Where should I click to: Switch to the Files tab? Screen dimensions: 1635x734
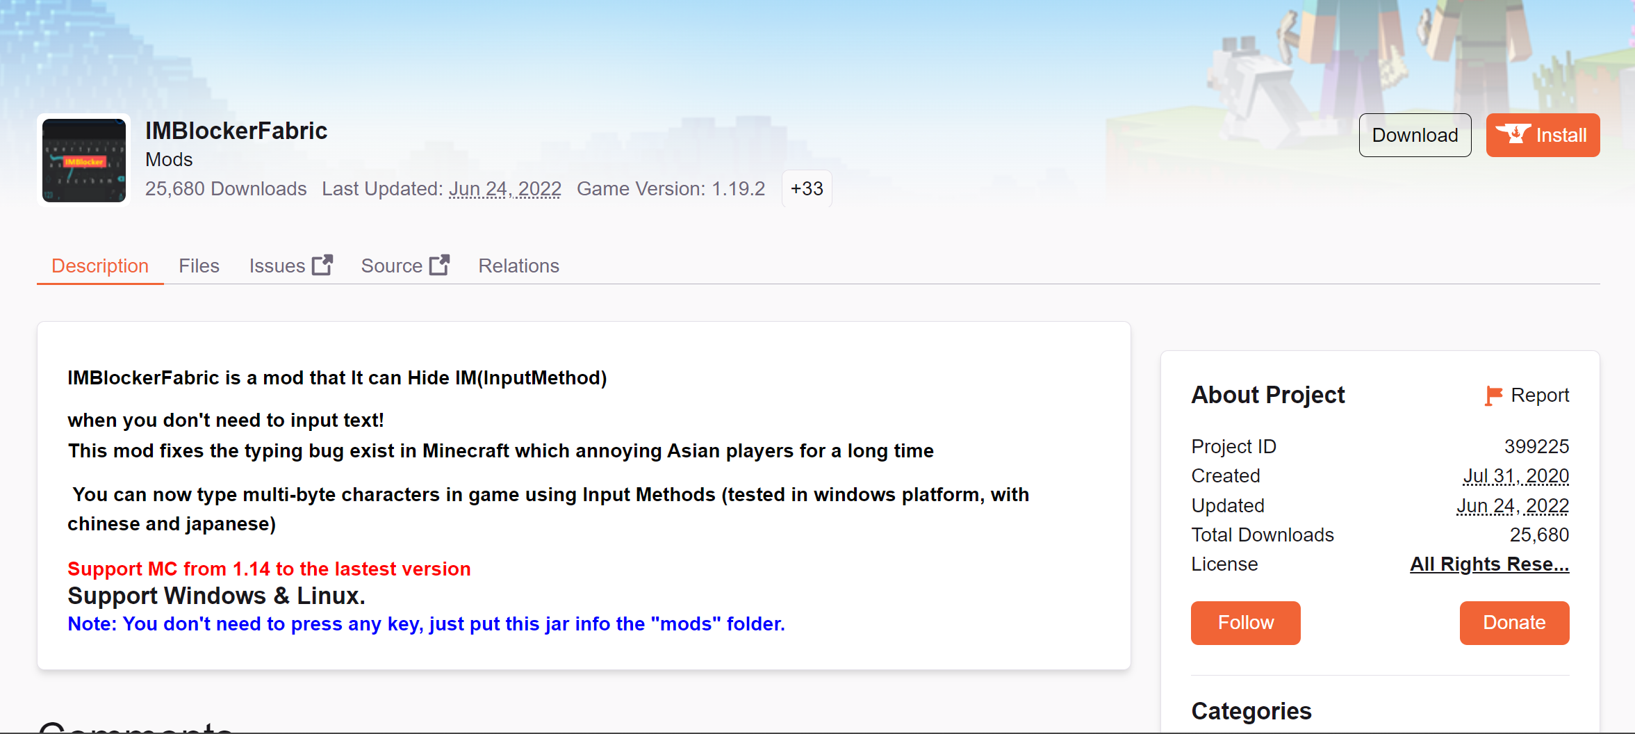[x=199, y=266]
